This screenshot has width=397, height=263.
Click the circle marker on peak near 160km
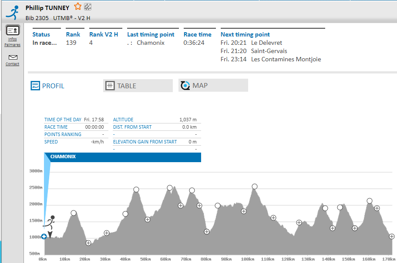(370, 201)
